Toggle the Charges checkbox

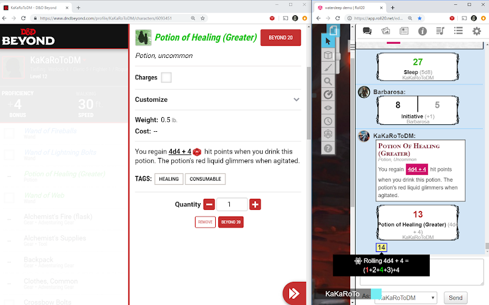pos(166,77)
